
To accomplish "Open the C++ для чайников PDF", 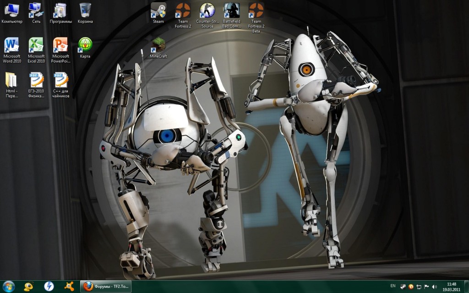I will click(61, 85).
